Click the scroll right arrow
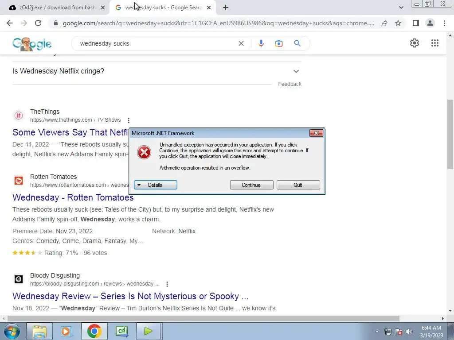Screen dimensions: 454x340 point(443,319)
